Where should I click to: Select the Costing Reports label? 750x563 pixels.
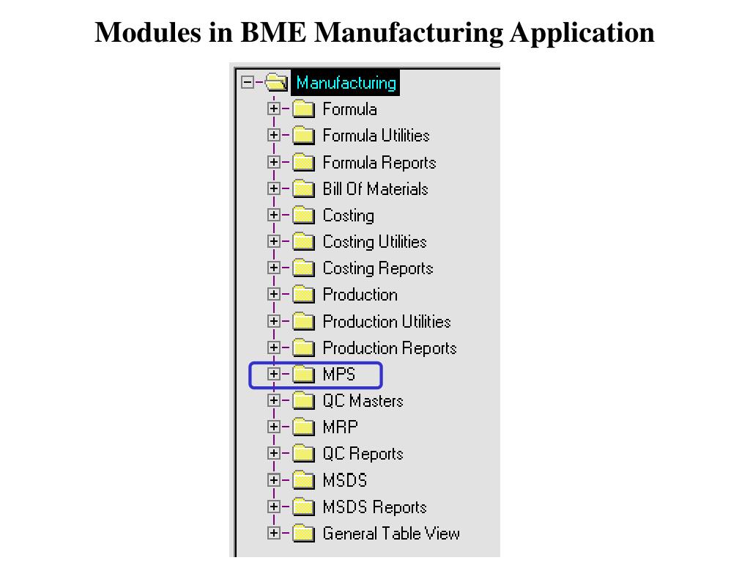[x=378, y=268]
